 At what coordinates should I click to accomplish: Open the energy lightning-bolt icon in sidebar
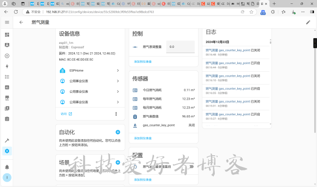coord(7,66)
